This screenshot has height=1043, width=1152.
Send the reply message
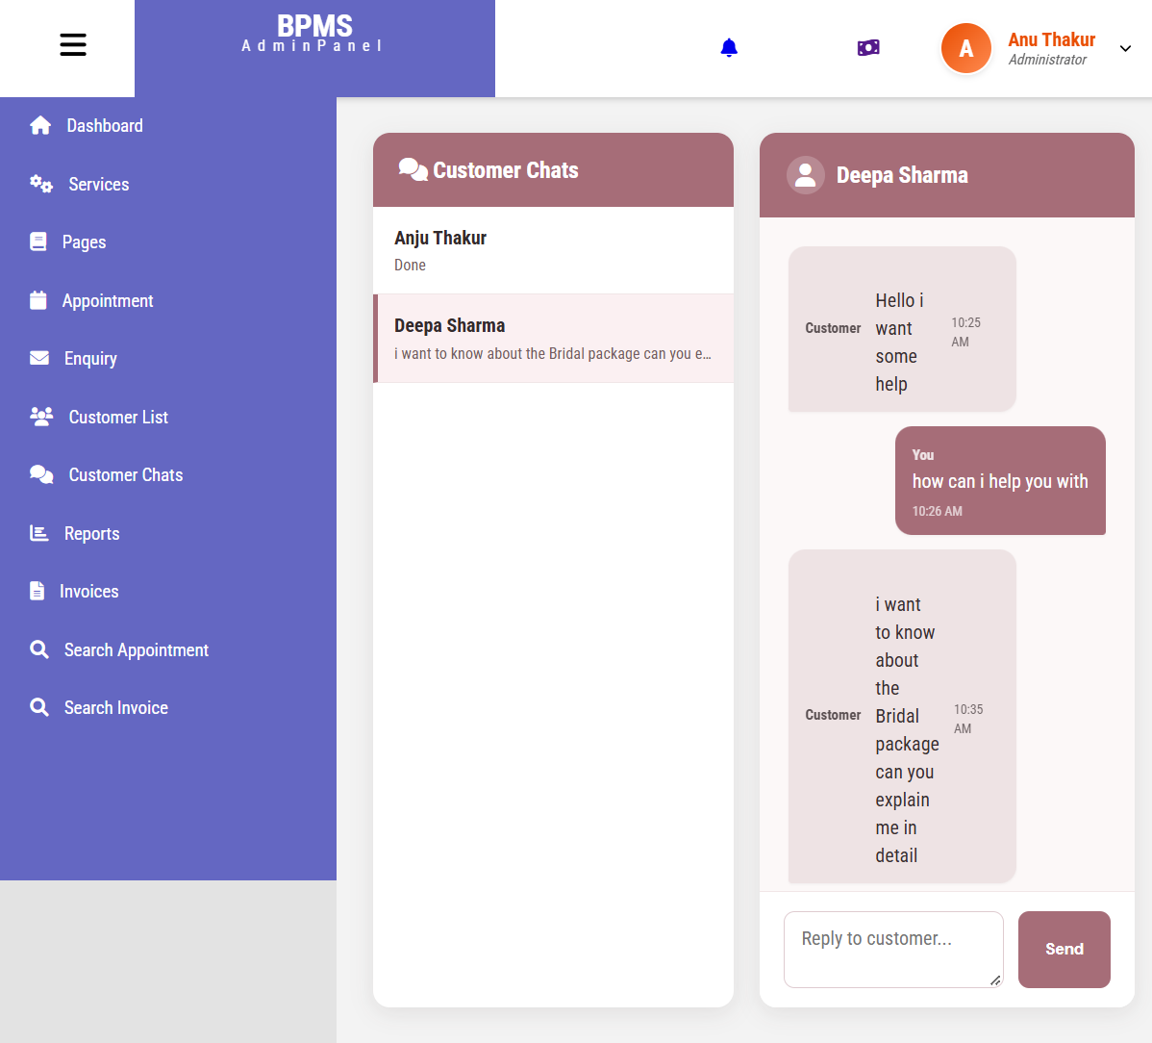tap(1064, 950)
